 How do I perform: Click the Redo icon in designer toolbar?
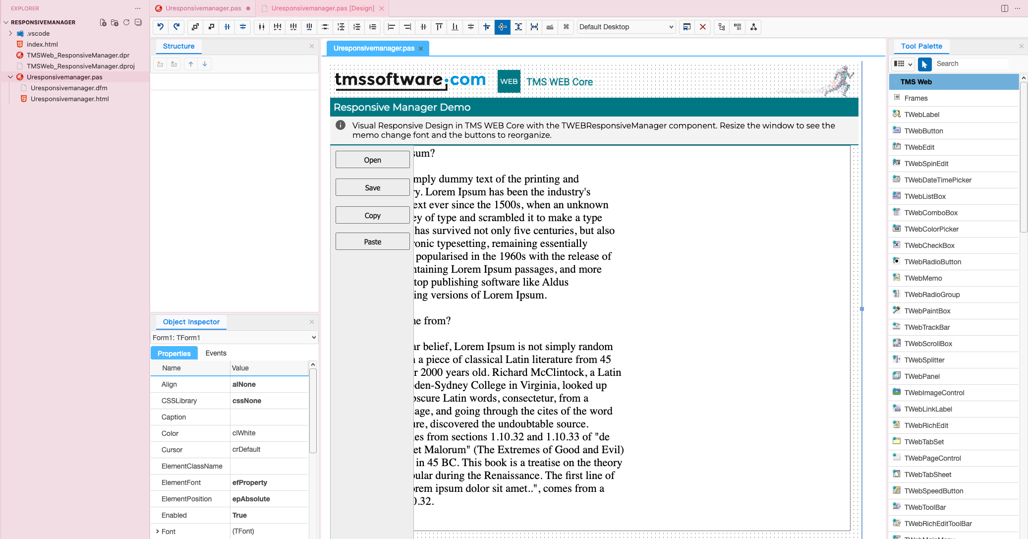[x=176, y=27]
